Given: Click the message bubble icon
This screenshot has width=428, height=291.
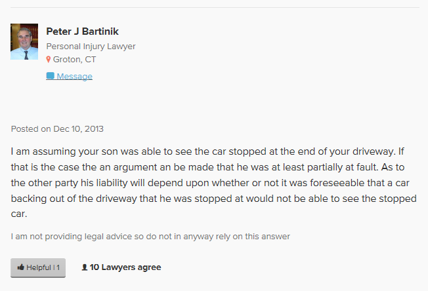Looking at the screenshot, I should [50, 76].
